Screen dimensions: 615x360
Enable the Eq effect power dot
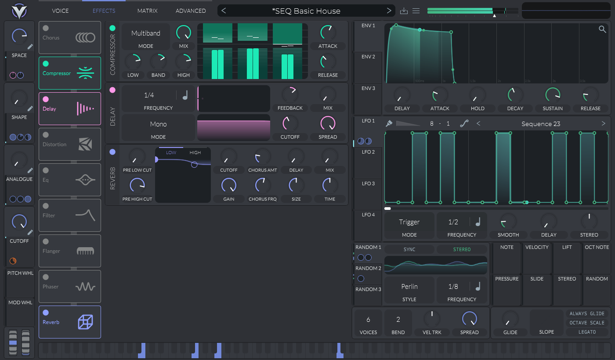46,170
